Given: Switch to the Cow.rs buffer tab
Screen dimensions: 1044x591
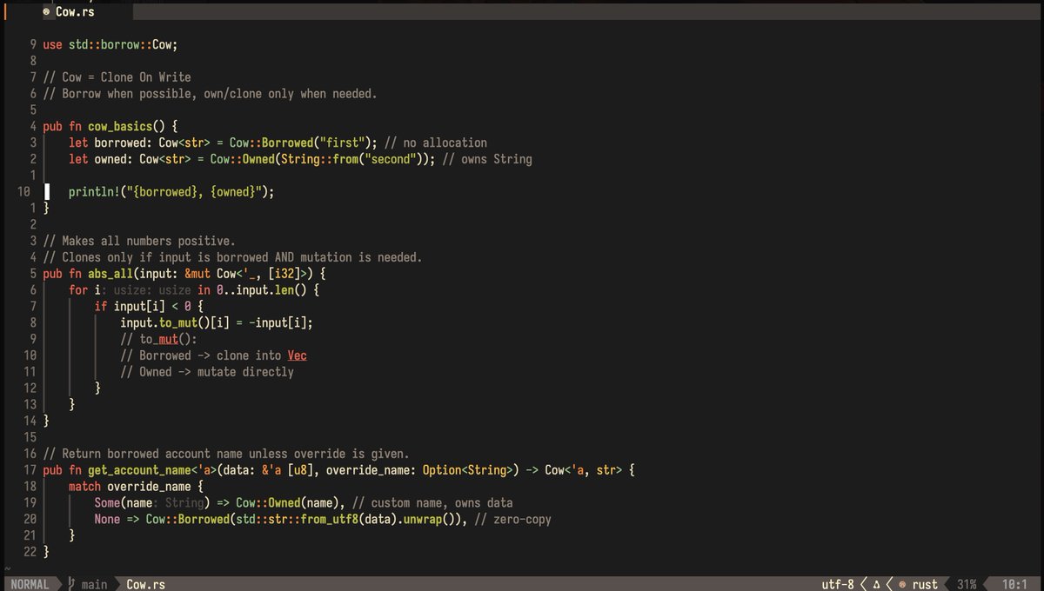Looking at the screenshot, I should click(x=70, y=12).
